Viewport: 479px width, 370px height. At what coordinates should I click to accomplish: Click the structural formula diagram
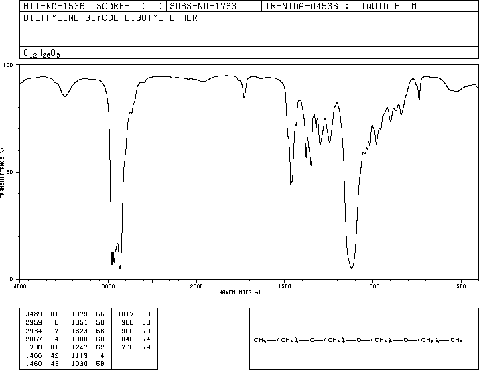pos(358,340)
